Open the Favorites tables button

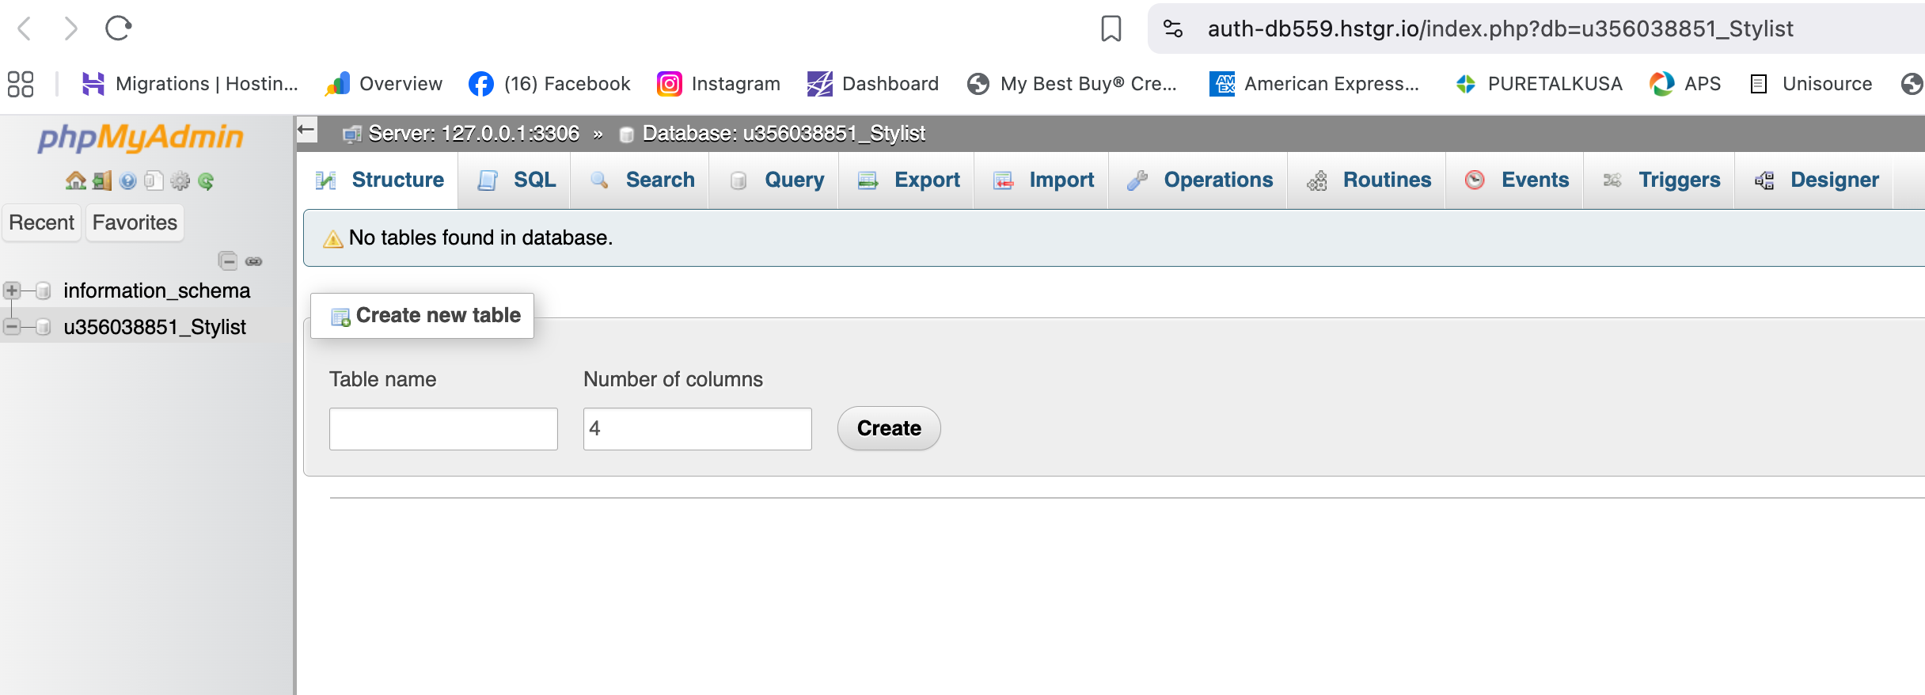pos(135,223)
